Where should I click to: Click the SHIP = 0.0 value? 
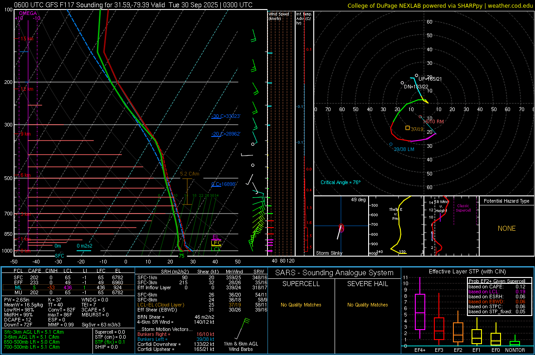point(106,347)
